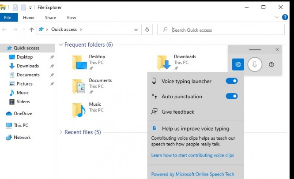Screen dimensions: 294x179
Task: Start dictation with the microphone button
Action: tap(255, 64)
